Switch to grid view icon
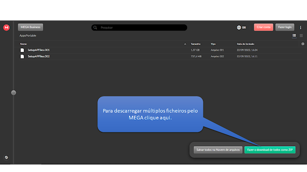Screen dimensions: 307x172 pos(301,35)
